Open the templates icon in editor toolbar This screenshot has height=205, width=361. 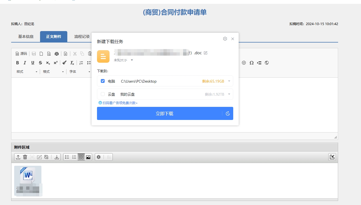[x=66, y=54]
